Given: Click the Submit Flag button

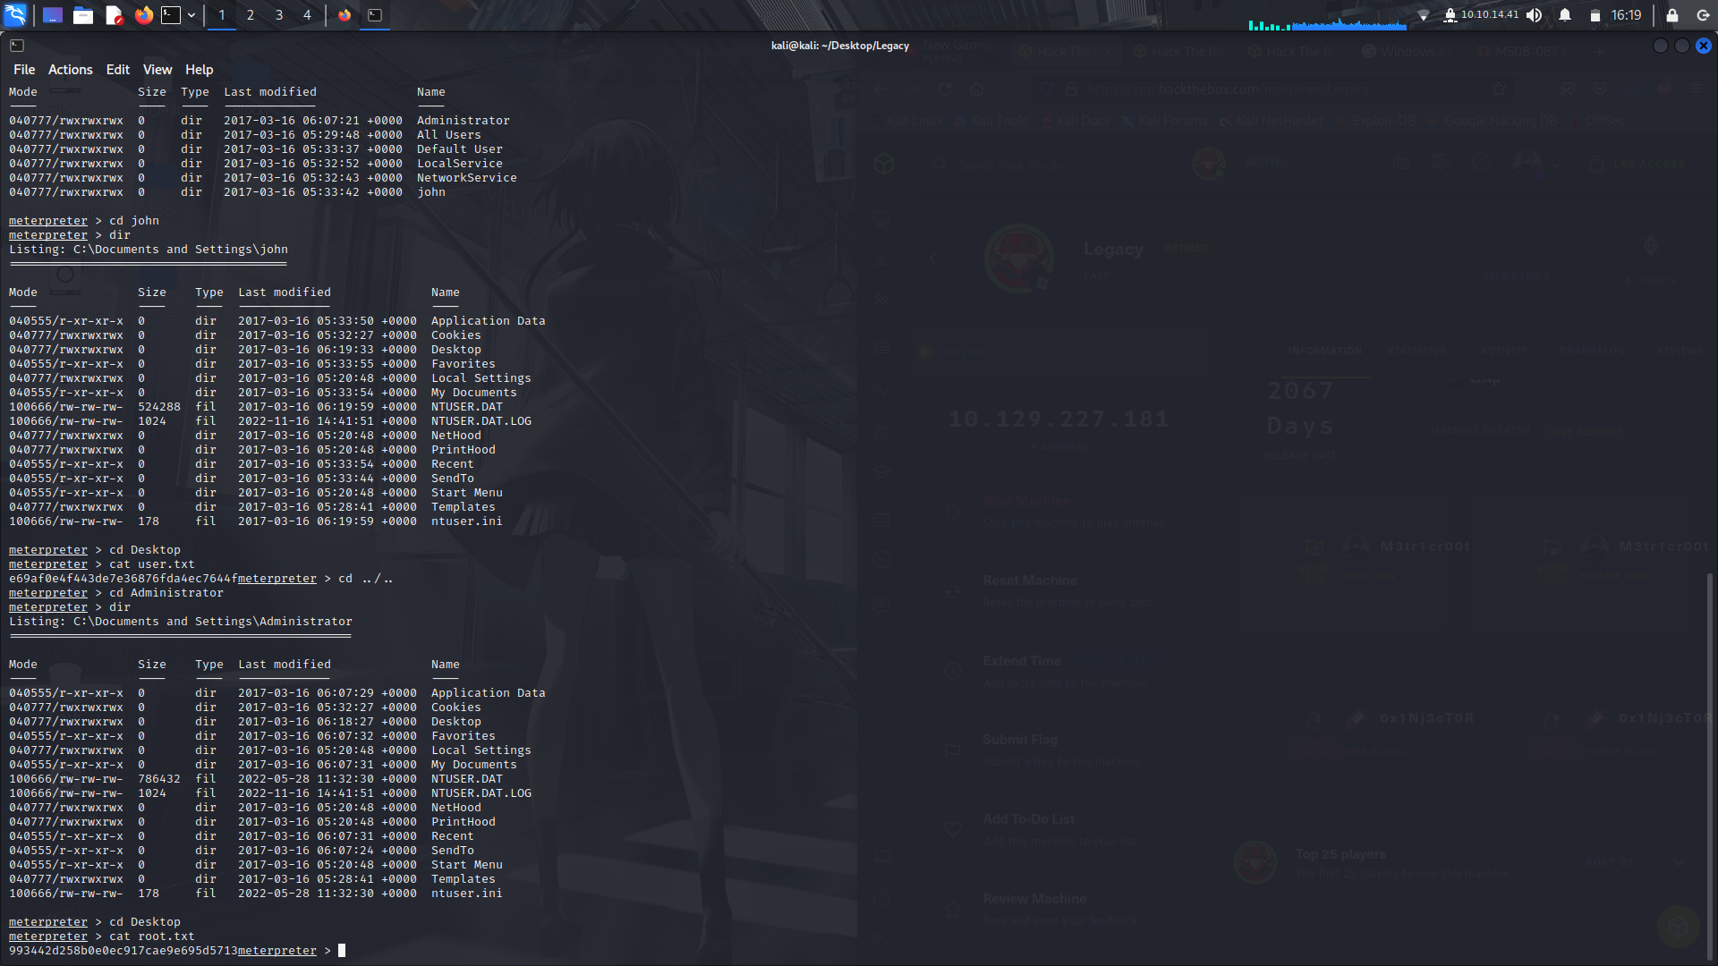Looking at the screenshot, I should 1019,740.
